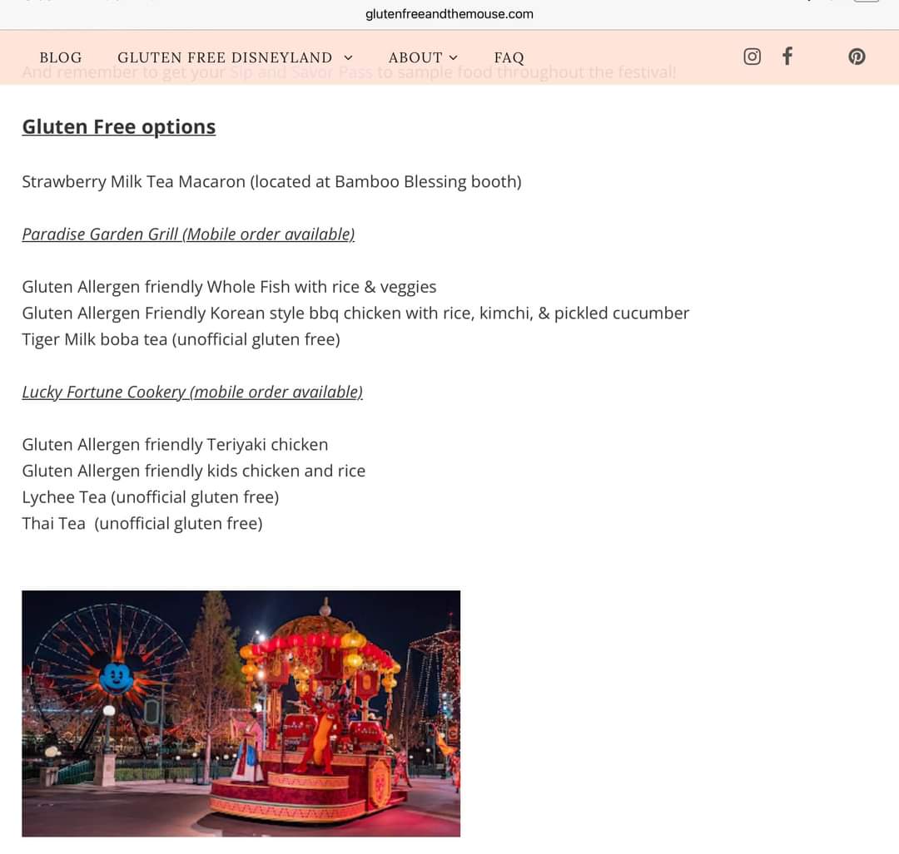899x854 pixels.
Task: Expand the About menu chevron
Action: pos(453,57)
